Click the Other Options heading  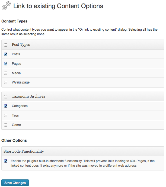[14, 140]
